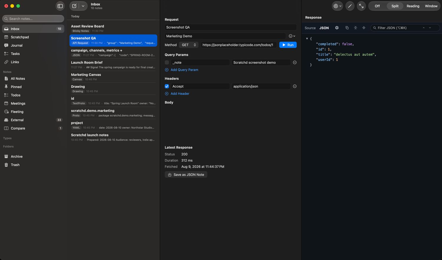
Task: Show Pinned notes in the sidebar
Action: [33, 87]
